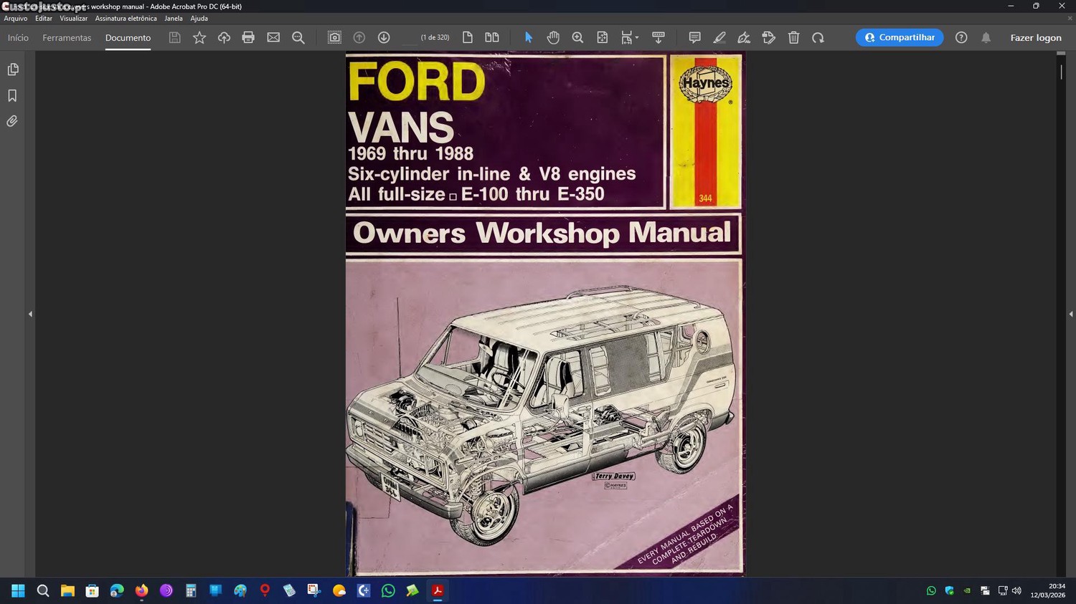Click the rotate page icon
Screen dimensions: 1076x604
point(818,37)
